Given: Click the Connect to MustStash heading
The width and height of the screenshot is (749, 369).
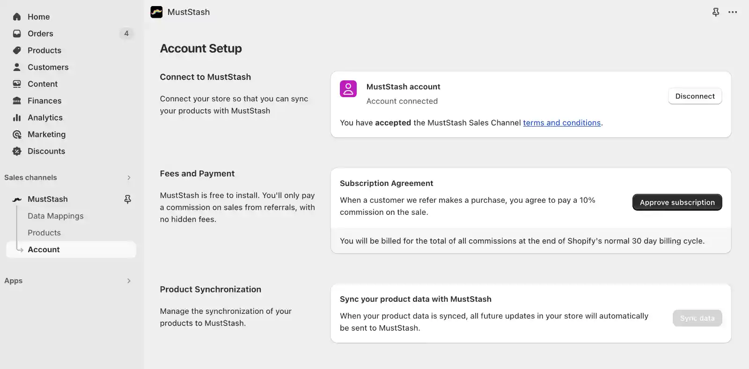Looking at the screenshot, I should [206, 77].
